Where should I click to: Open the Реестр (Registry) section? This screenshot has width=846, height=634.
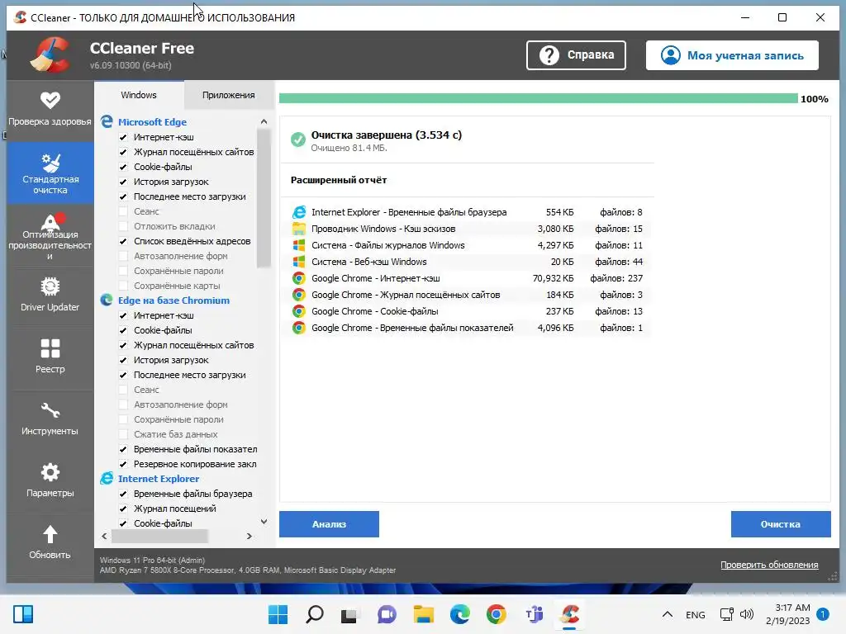(x=50, y=357)
